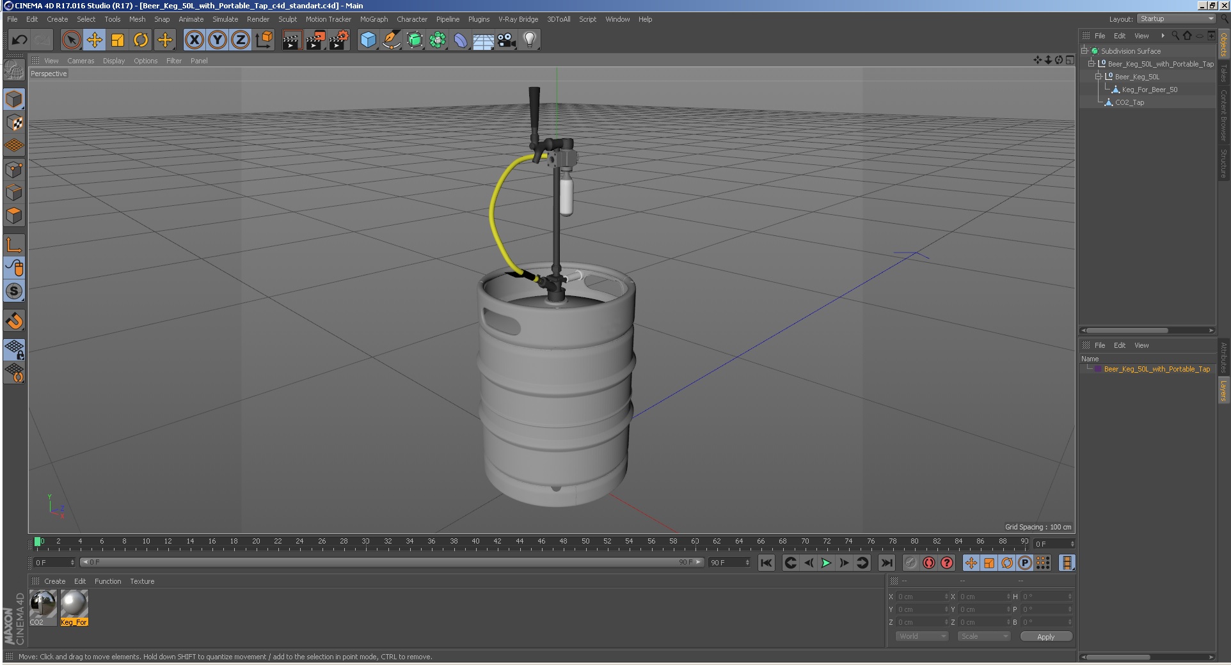This screenshot has height=665, width=1231.
Task: Add a Cube primitive object
Action: [368, 40]
